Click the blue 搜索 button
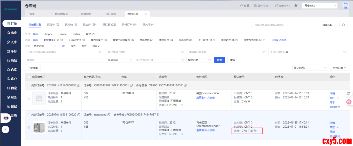Image resolution: width=353 pixels, height=146 pixels. [x=219, y=60]
